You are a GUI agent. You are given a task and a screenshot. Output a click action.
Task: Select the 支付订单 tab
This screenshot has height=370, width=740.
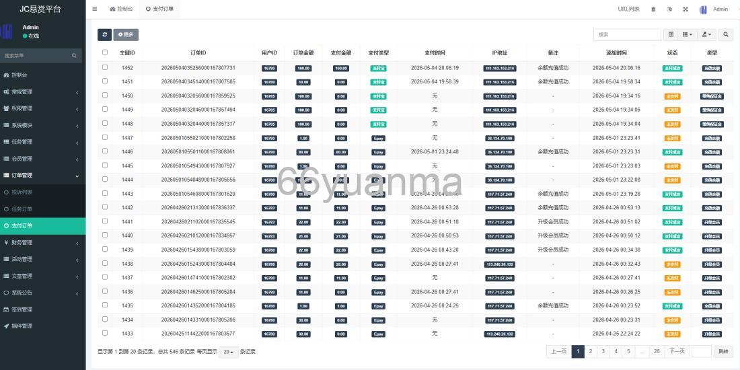pyautogui.click(x=160, y=9)
